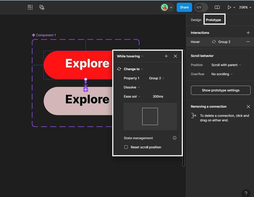Click the Present play icon

229,7
